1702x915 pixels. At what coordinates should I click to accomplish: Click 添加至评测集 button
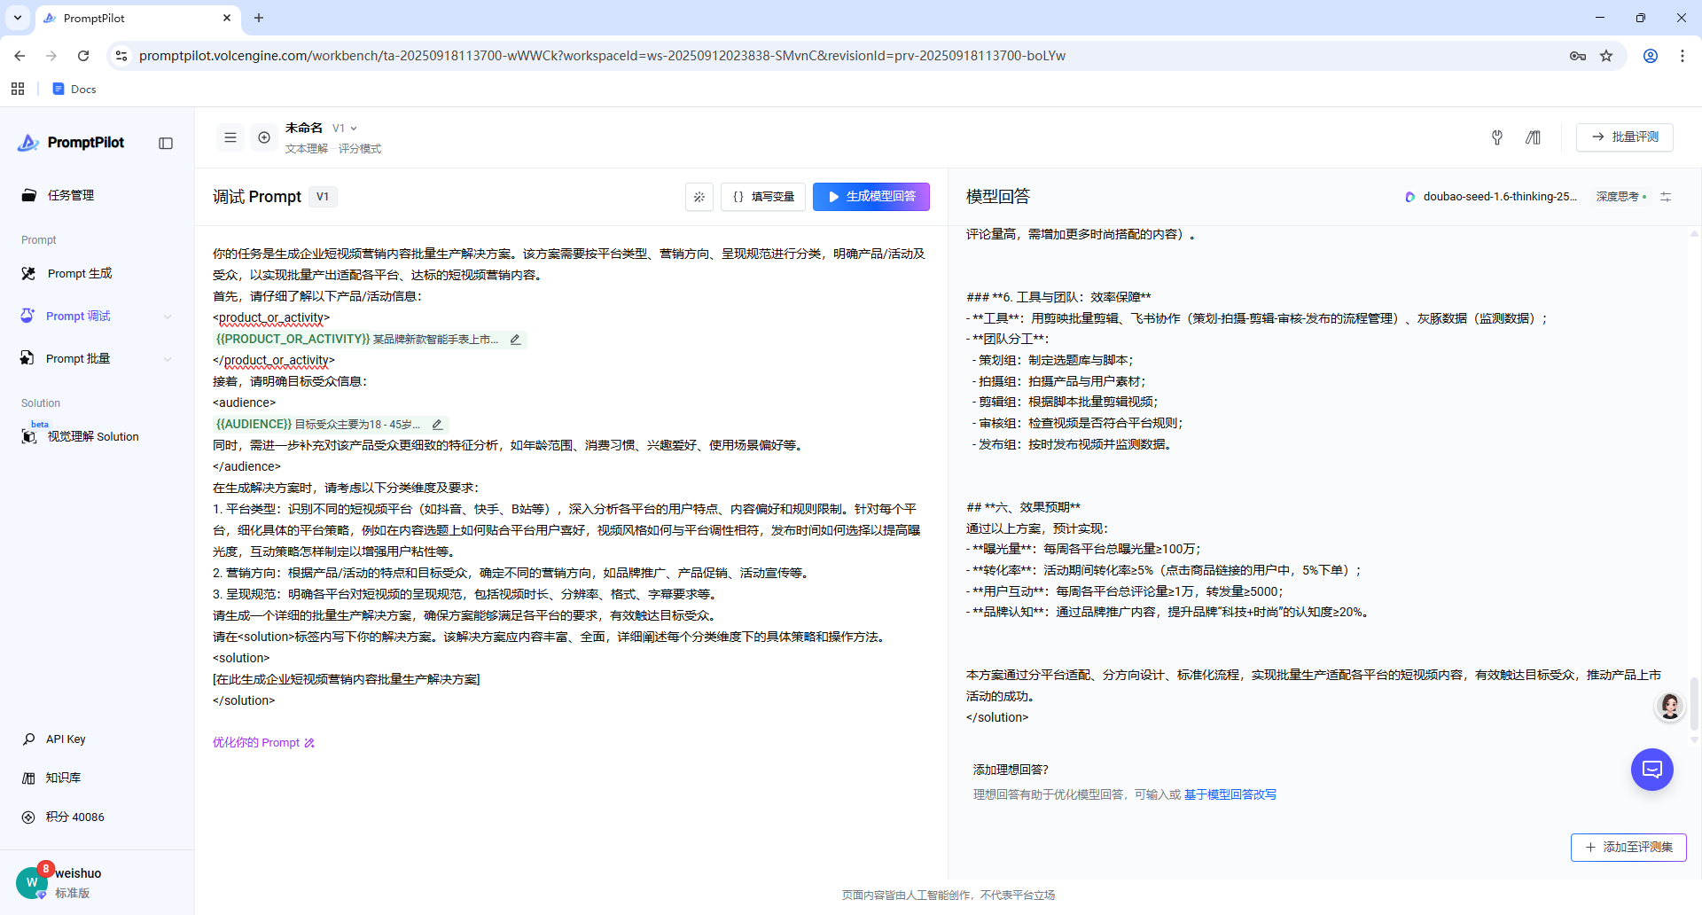1628,848
